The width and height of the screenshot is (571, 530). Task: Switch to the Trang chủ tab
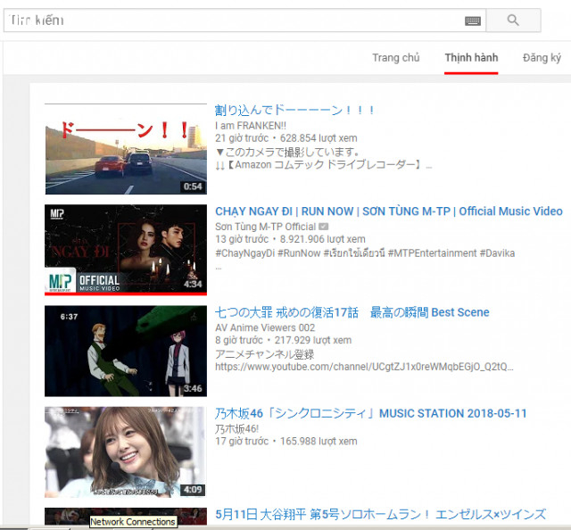(x=396, y=58)
